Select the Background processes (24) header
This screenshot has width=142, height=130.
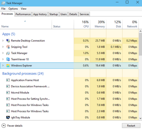tap(23, 74)
